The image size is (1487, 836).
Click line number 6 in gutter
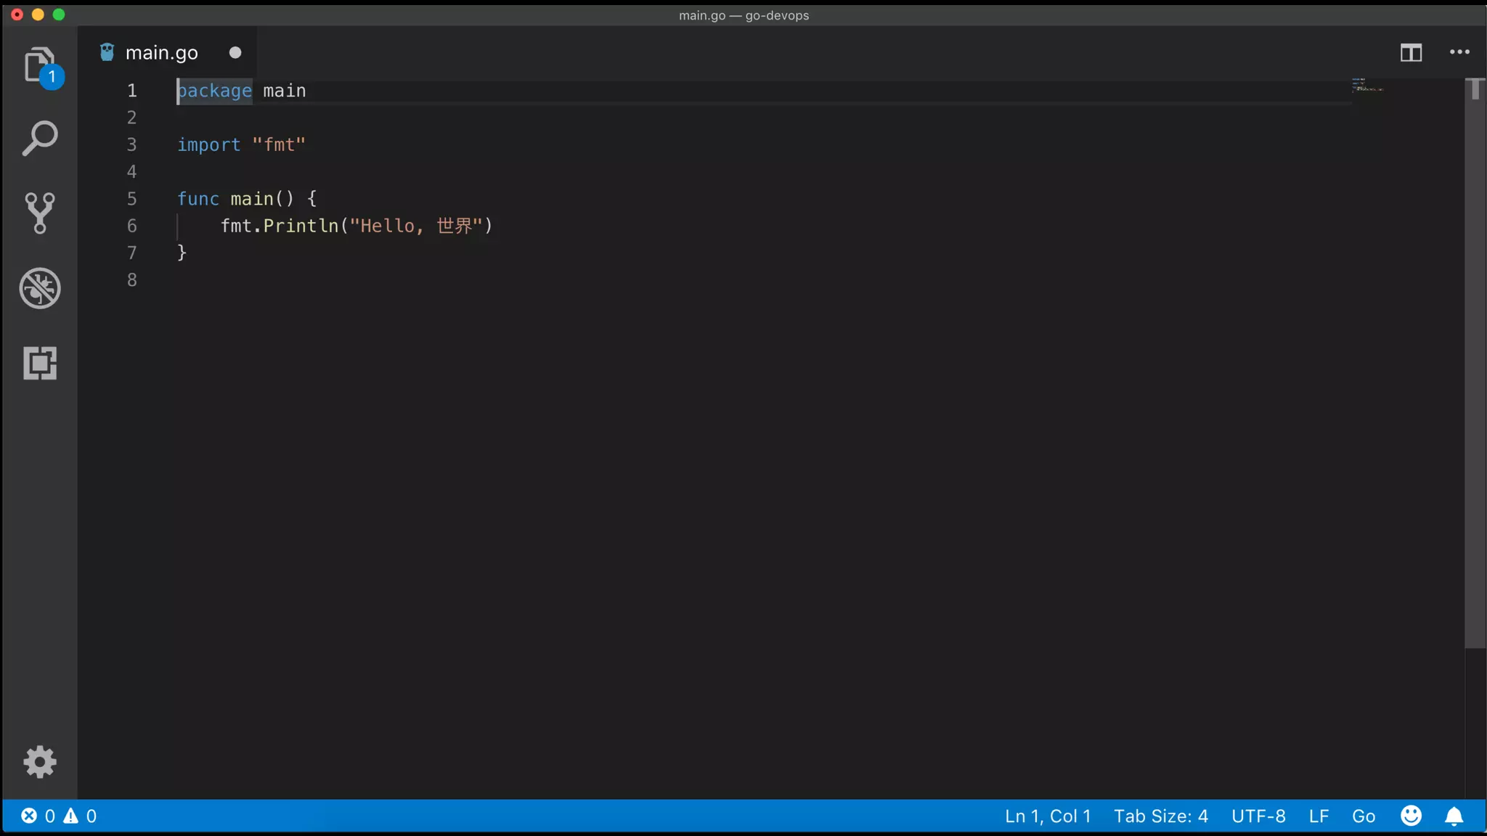[131, 226]
